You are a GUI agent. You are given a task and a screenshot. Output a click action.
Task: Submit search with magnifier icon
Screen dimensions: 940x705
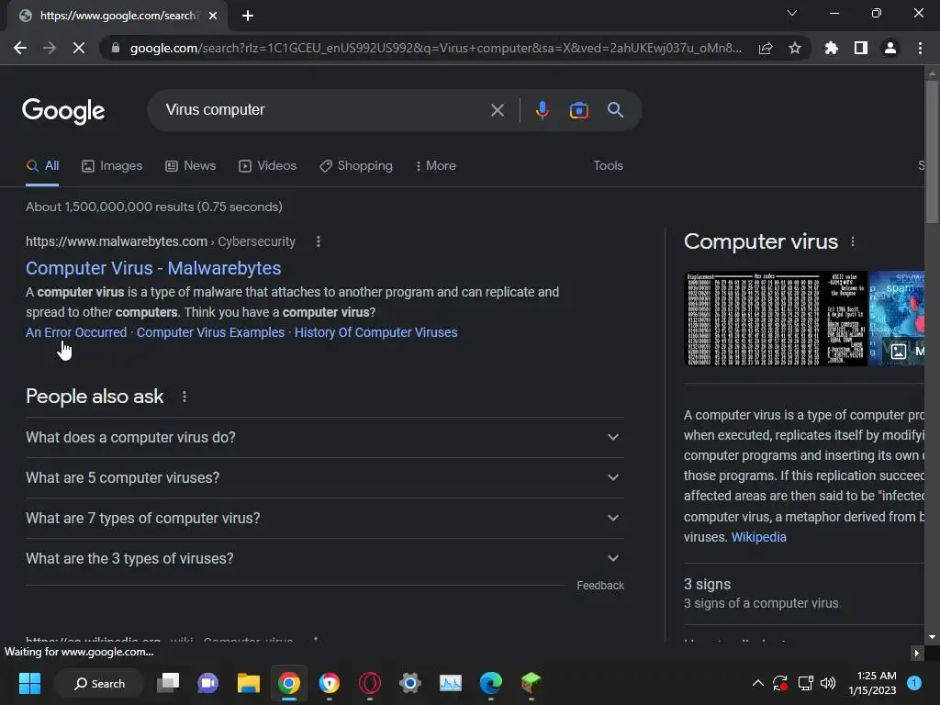pyautogui.click(x=615, y=110)
